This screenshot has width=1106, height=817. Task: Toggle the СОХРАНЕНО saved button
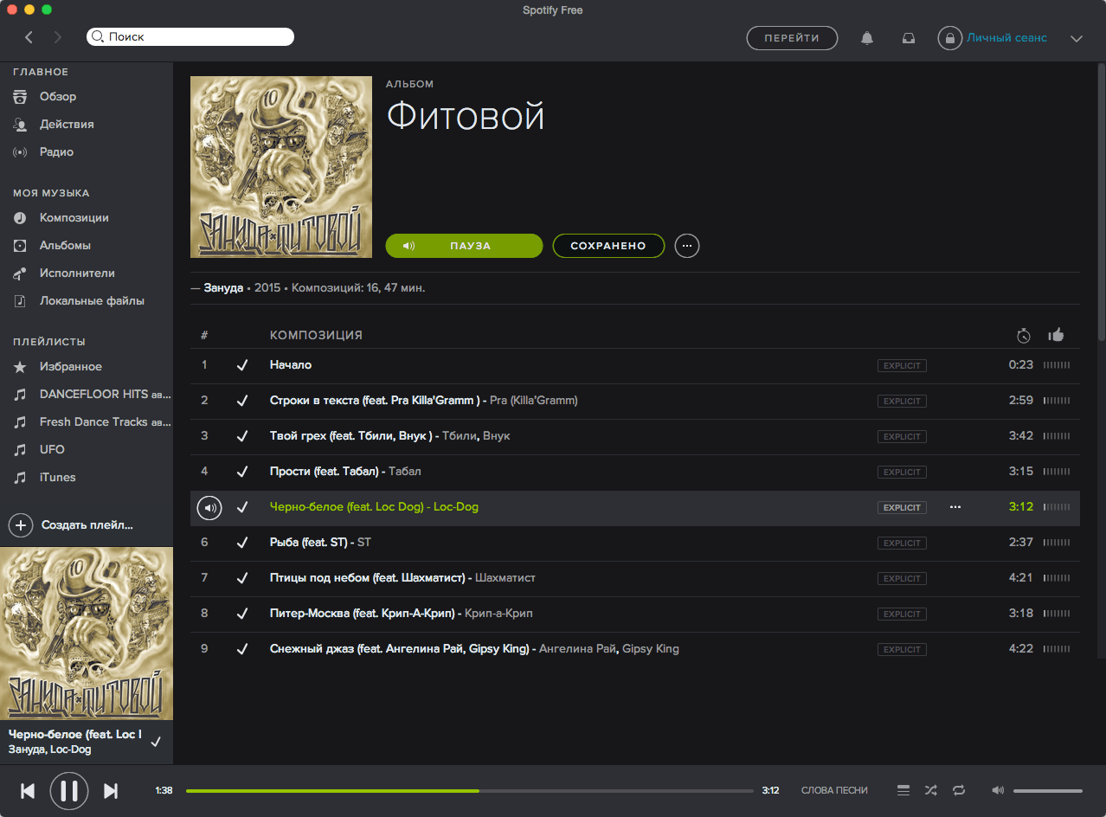(608, 246)
